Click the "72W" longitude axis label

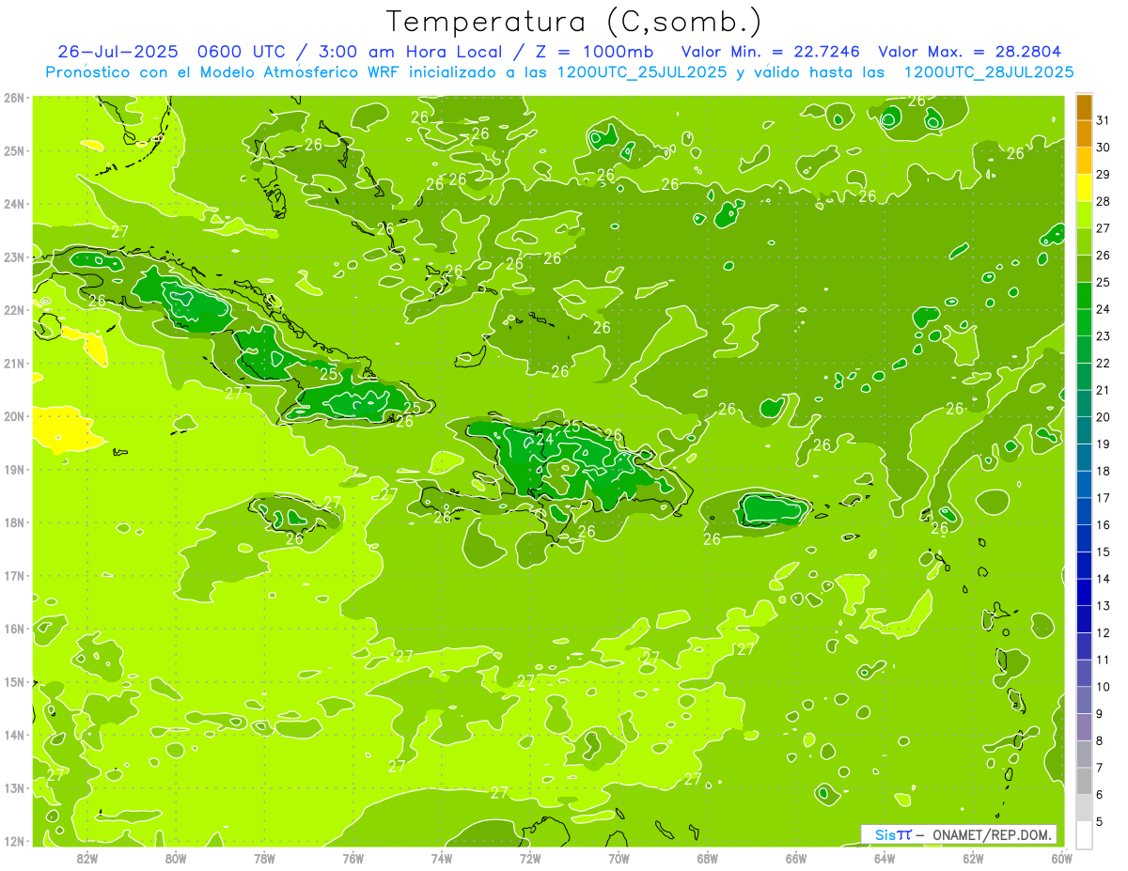click(529, 858)
